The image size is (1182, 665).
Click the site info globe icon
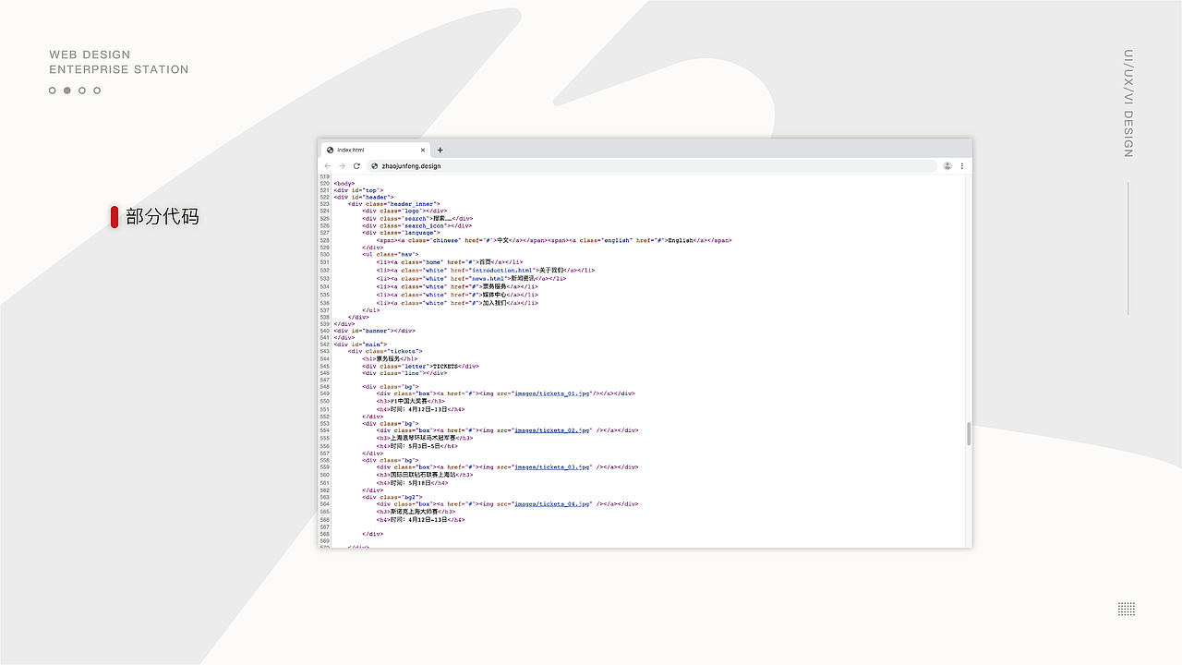click(x=374, y=166)
